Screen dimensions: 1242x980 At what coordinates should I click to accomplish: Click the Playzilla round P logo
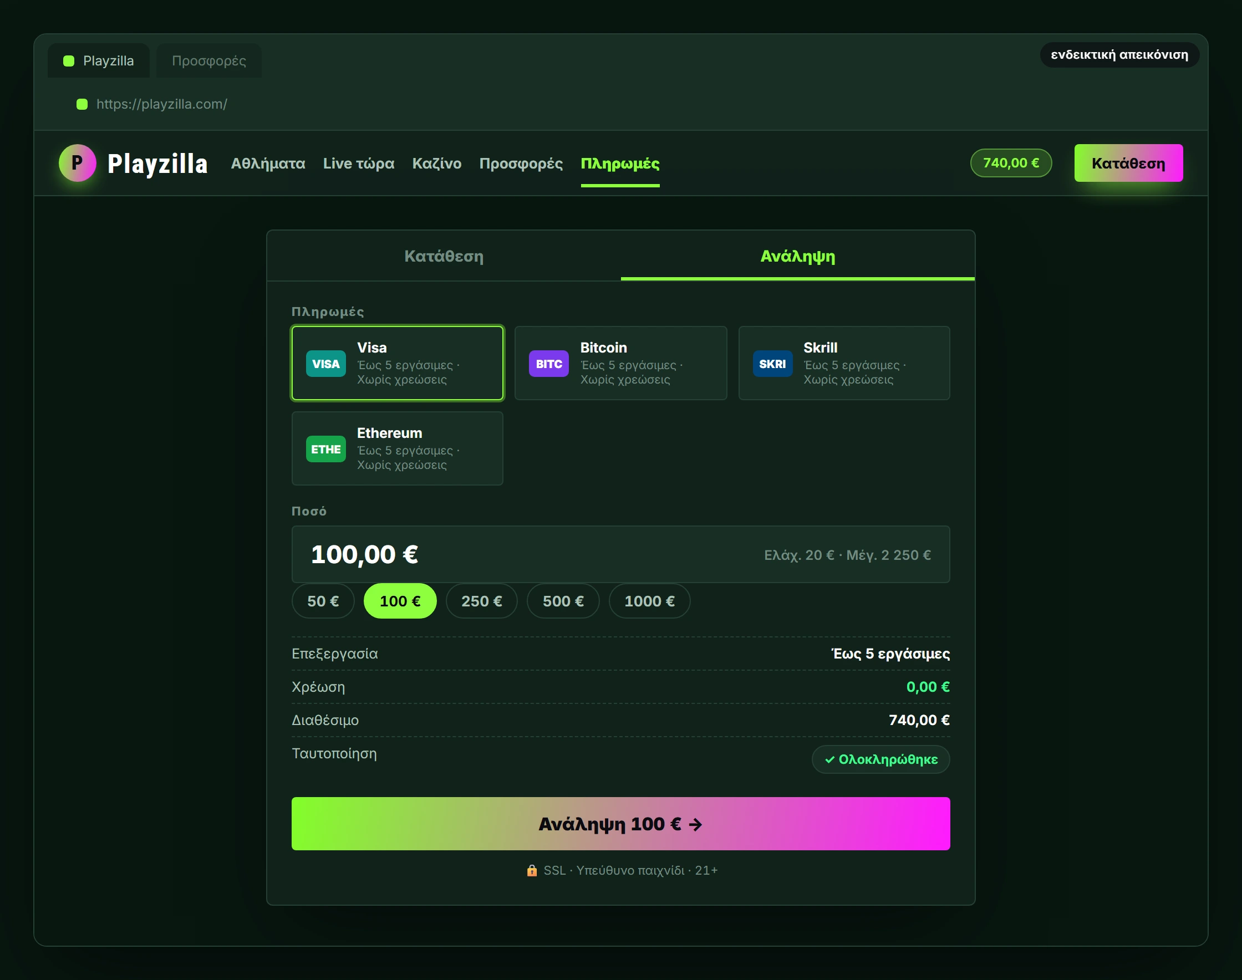pos(78,163)
